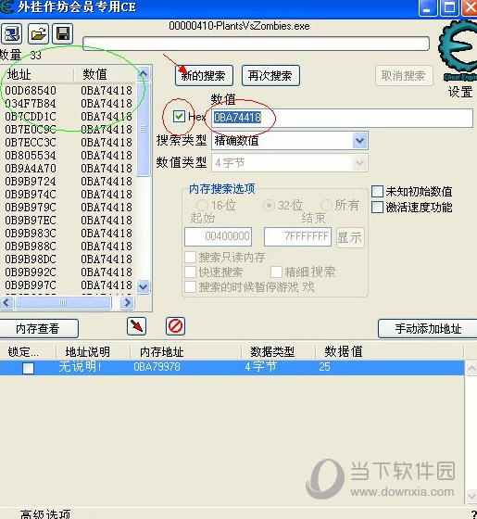This screenshot has height=519, width=477.
Task: Click the hex value input field
Action: (x=342, y=118)
